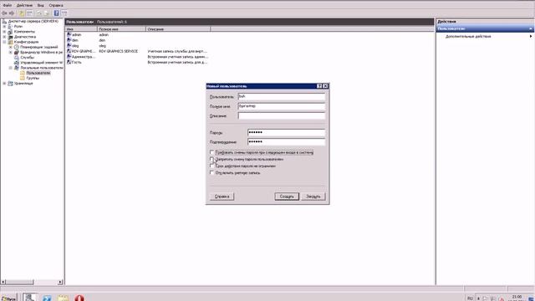
Task: Click the Закрыть button
Action: tap(313, 196)
